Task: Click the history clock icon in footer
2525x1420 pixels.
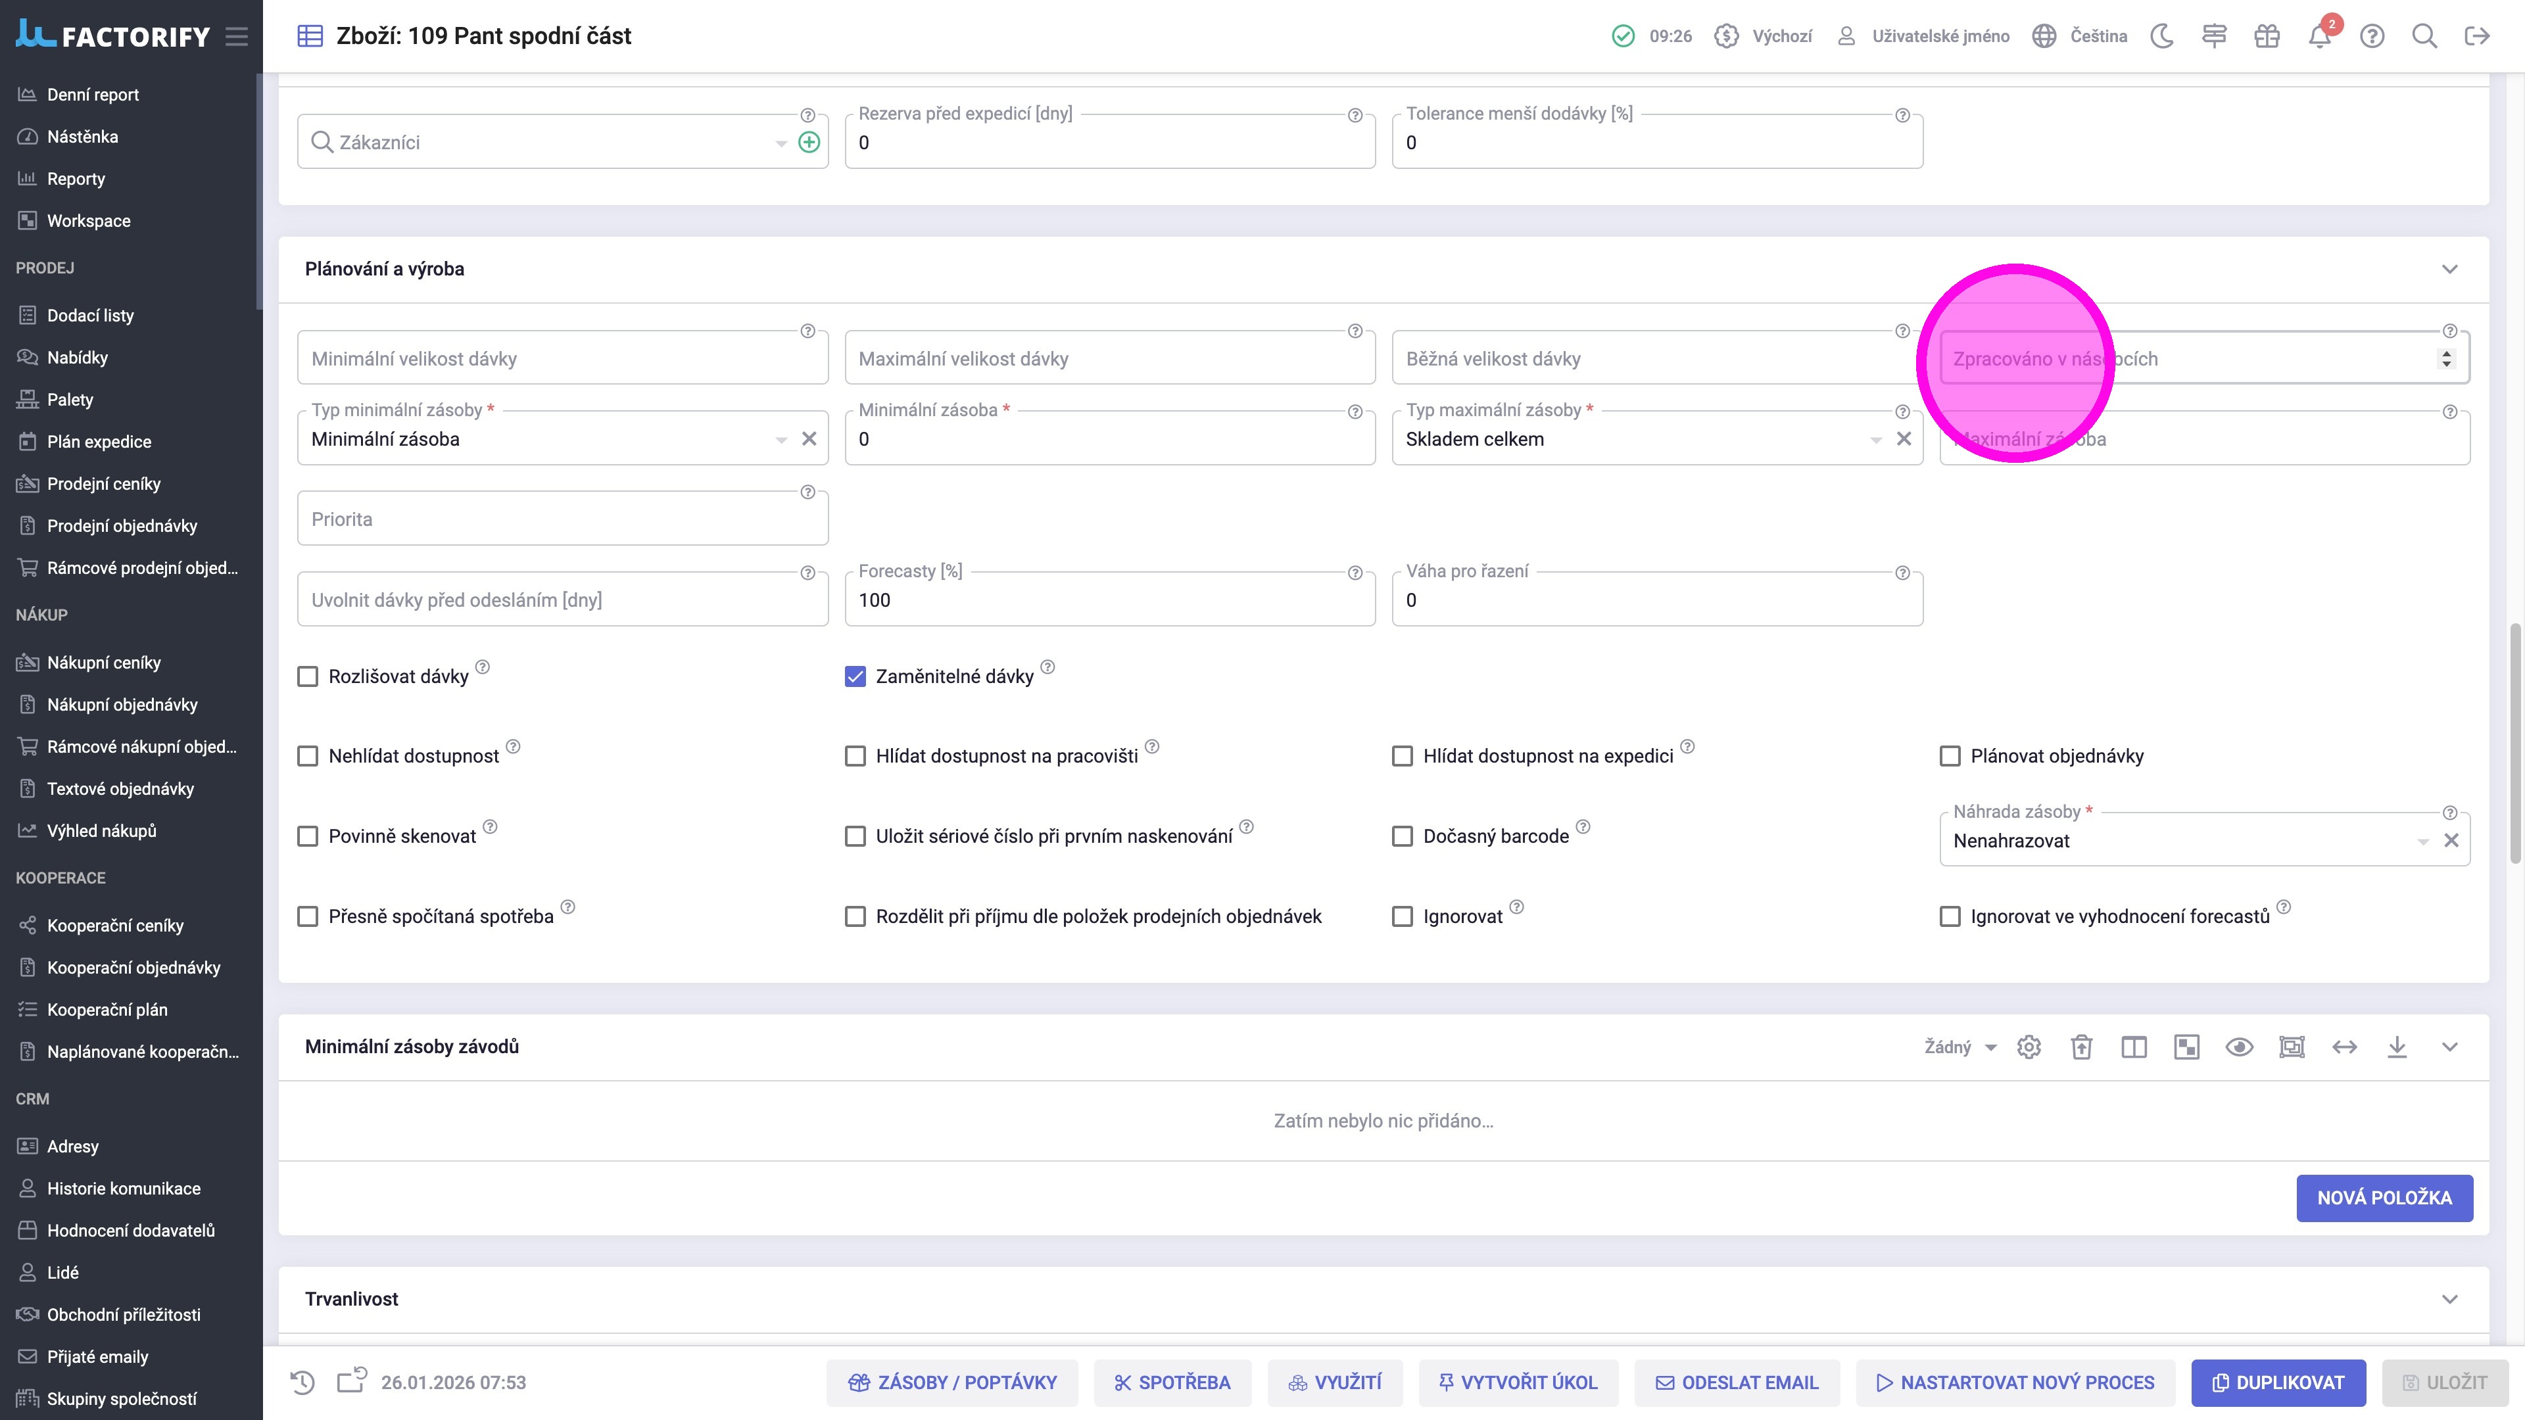Action: point(303,1383)
